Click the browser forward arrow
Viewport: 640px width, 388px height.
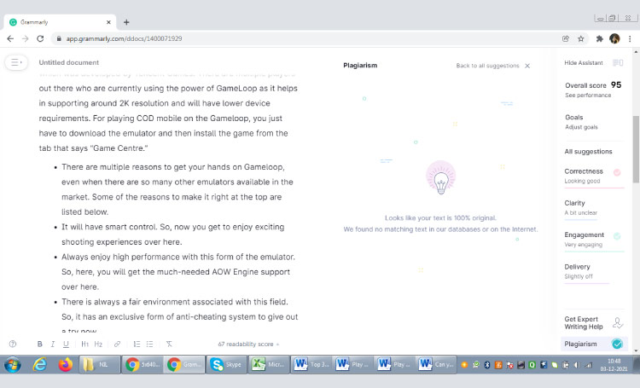click(26, 38)
